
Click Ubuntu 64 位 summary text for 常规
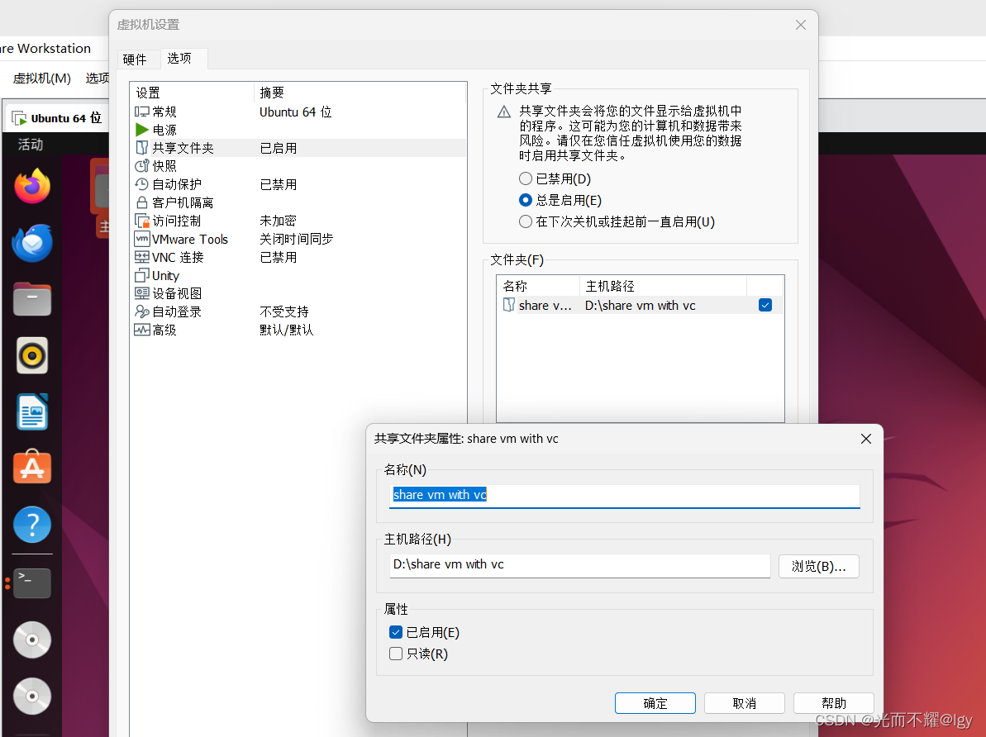click(296, 112)
